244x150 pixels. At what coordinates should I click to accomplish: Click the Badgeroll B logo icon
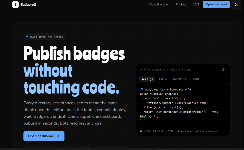coord(15,5)
